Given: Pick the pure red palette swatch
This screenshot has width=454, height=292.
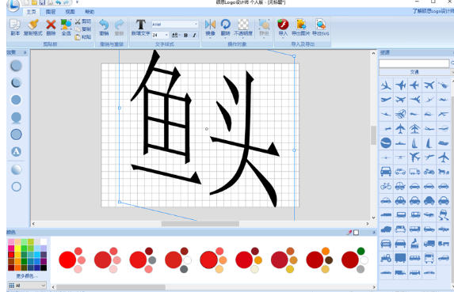Looking at the screenshot, I should (x=11, y=255).
